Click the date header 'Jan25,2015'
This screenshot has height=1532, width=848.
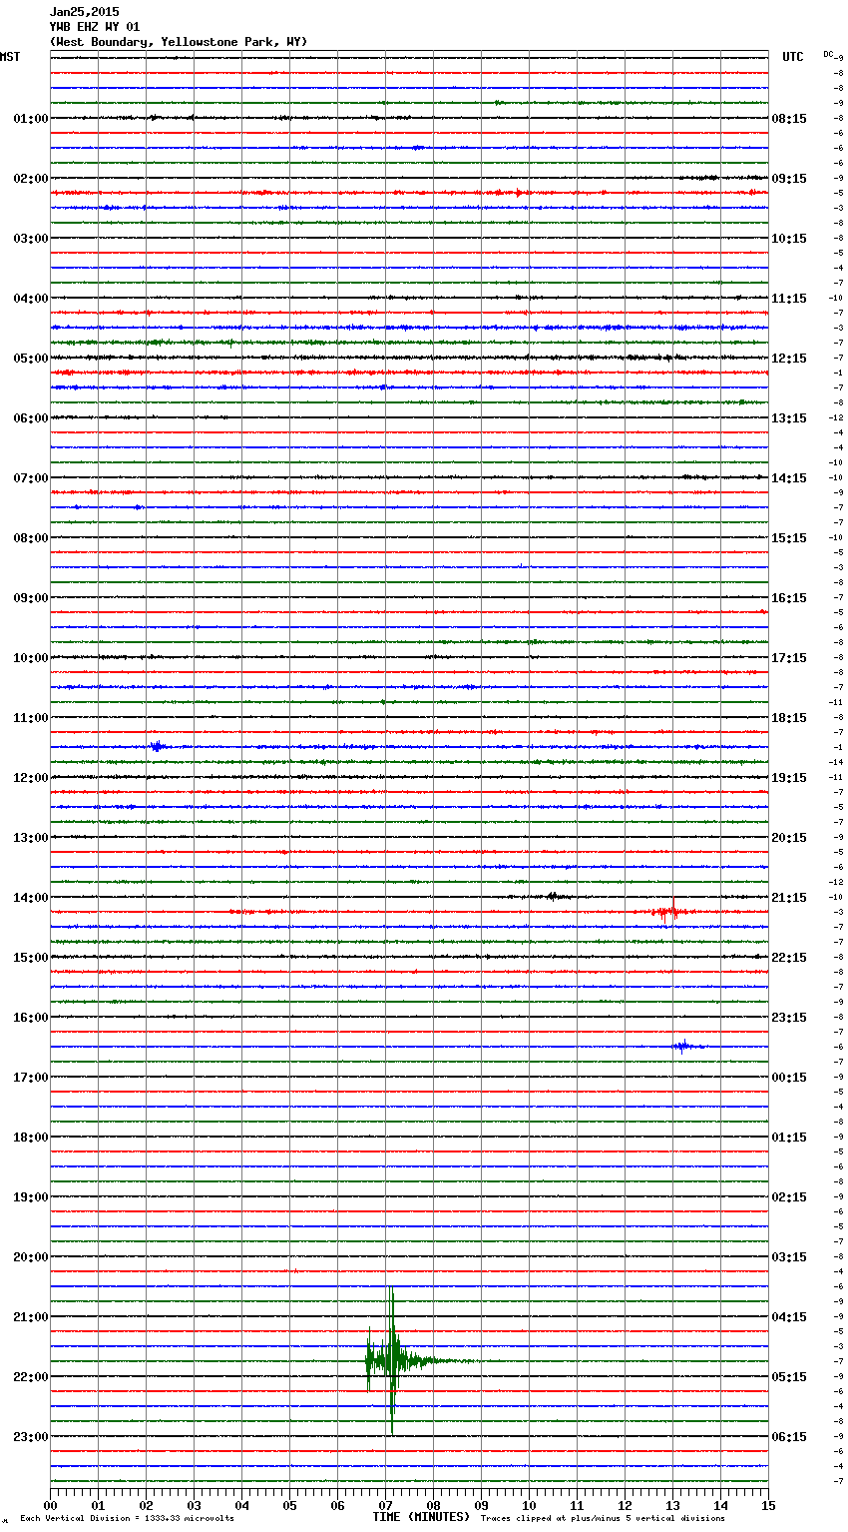[85, 12]
